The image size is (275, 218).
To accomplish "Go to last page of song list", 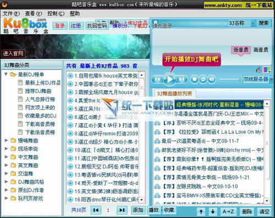I will 122,210.
